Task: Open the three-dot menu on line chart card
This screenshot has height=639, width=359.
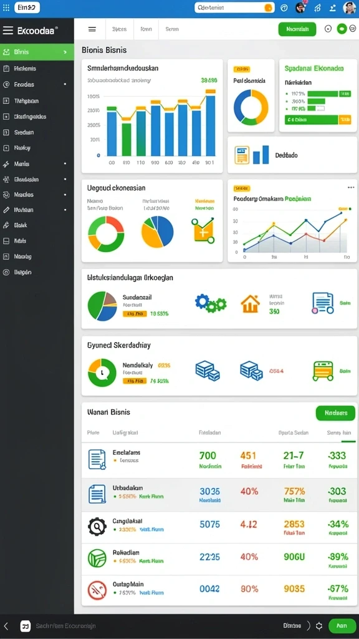Action: pyautogui.click(x=351, y=187)
